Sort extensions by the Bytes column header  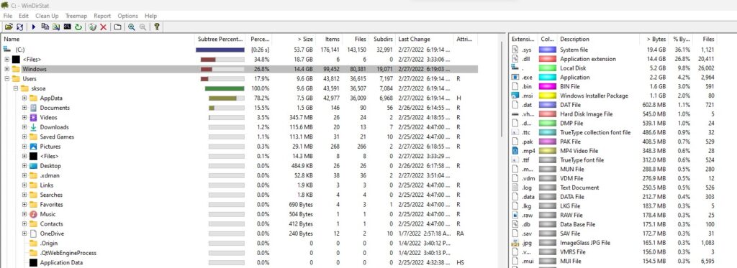(654, 40)
